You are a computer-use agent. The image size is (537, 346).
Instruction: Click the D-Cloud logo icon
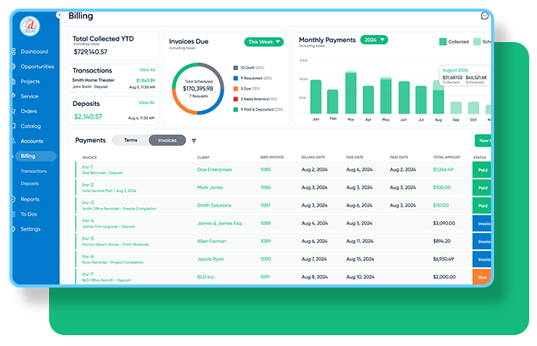[30, 26]
